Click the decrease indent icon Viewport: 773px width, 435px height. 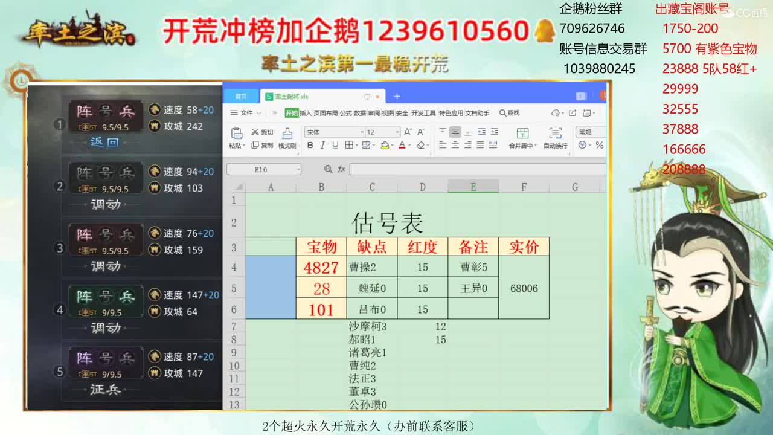click(481, 132)
